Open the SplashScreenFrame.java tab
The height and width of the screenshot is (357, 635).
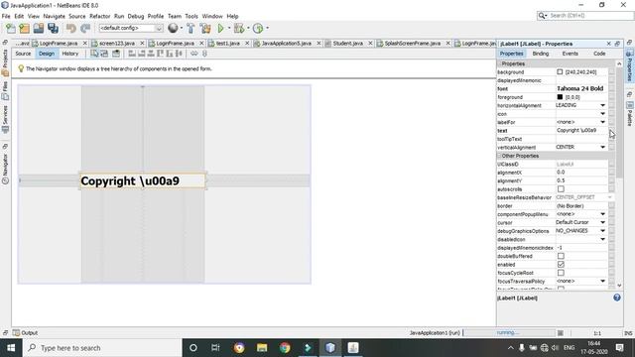click(x=413, y=43)
